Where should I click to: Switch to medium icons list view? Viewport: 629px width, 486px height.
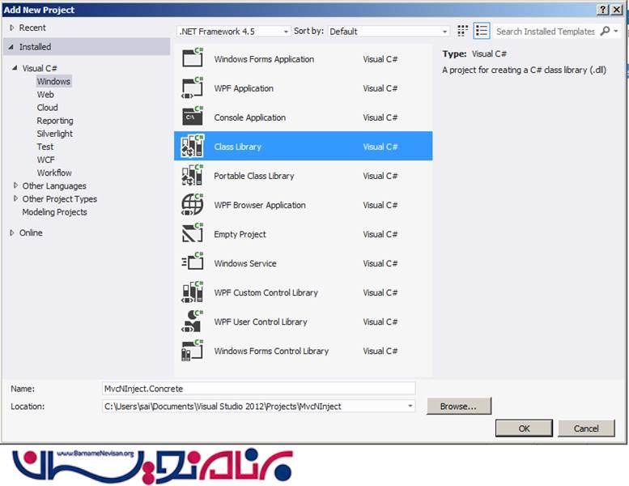482,31
